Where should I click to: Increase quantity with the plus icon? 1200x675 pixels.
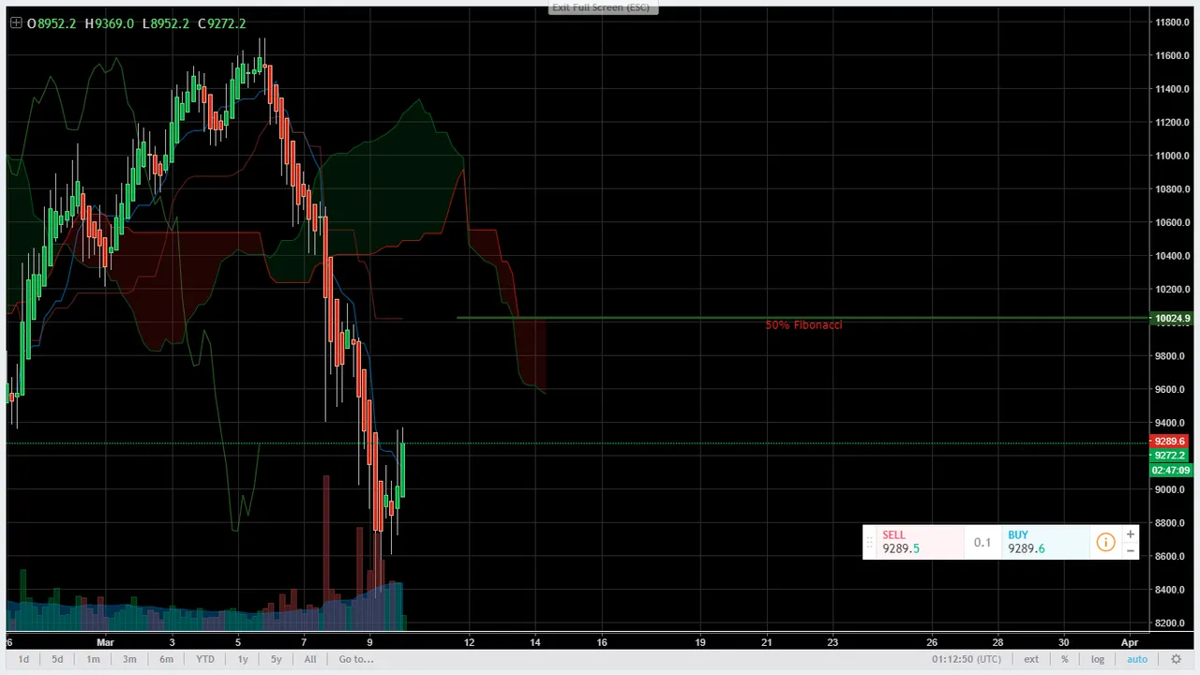point(1131,534)
